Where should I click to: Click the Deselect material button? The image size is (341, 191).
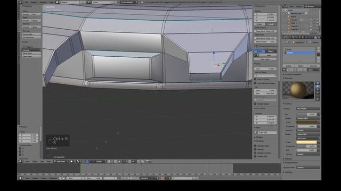coord(314,66)
